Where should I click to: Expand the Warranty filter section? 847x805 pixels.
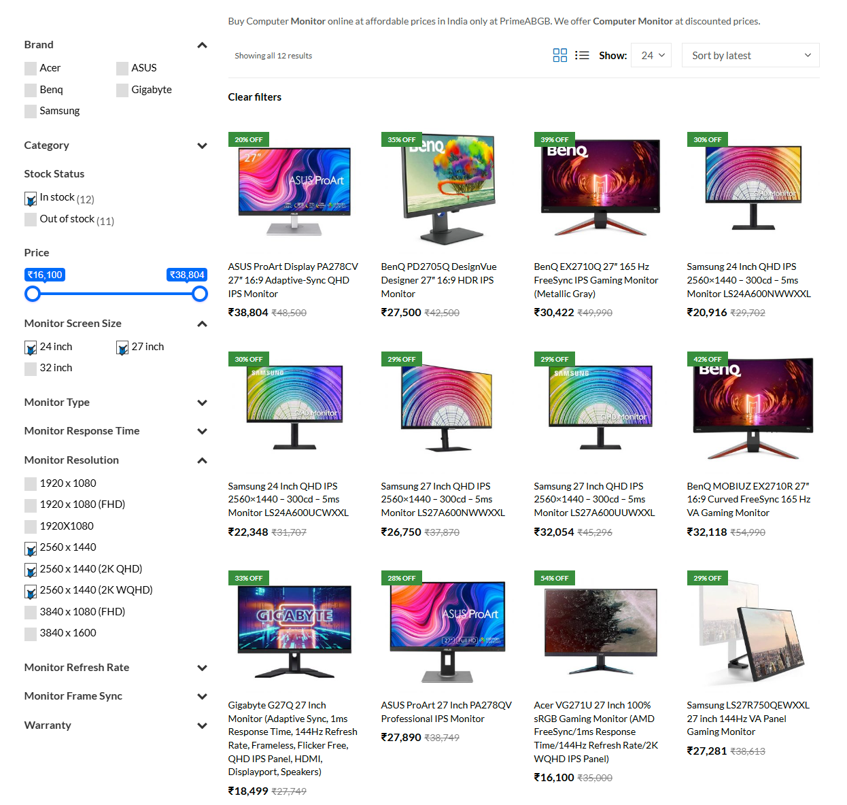tap(202, 725)
